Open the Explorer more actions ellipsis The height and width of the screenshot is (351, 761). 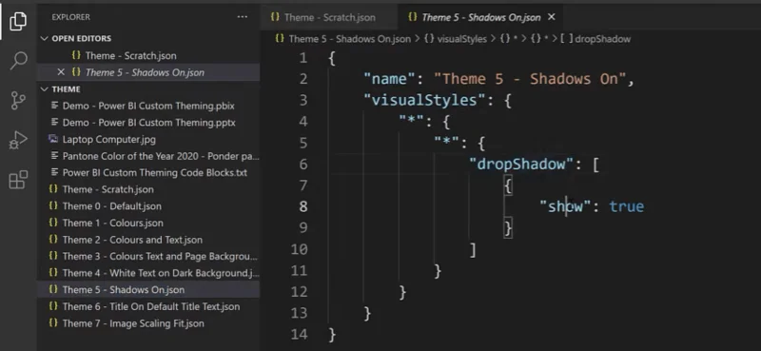(x=242, y=17)
